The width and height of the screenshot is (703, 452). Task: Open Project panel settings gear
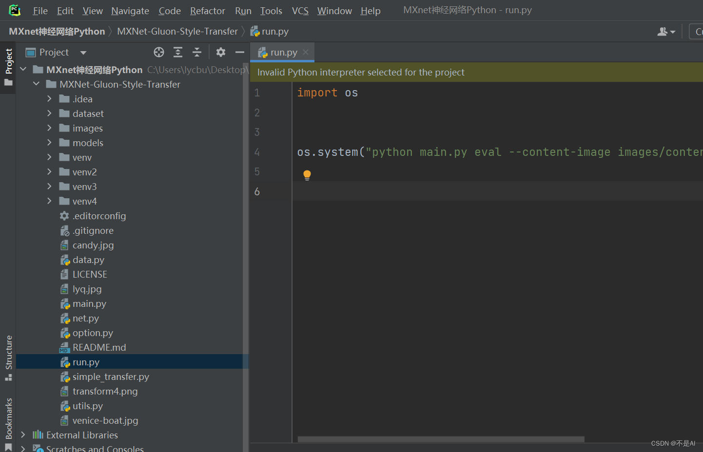221,52
